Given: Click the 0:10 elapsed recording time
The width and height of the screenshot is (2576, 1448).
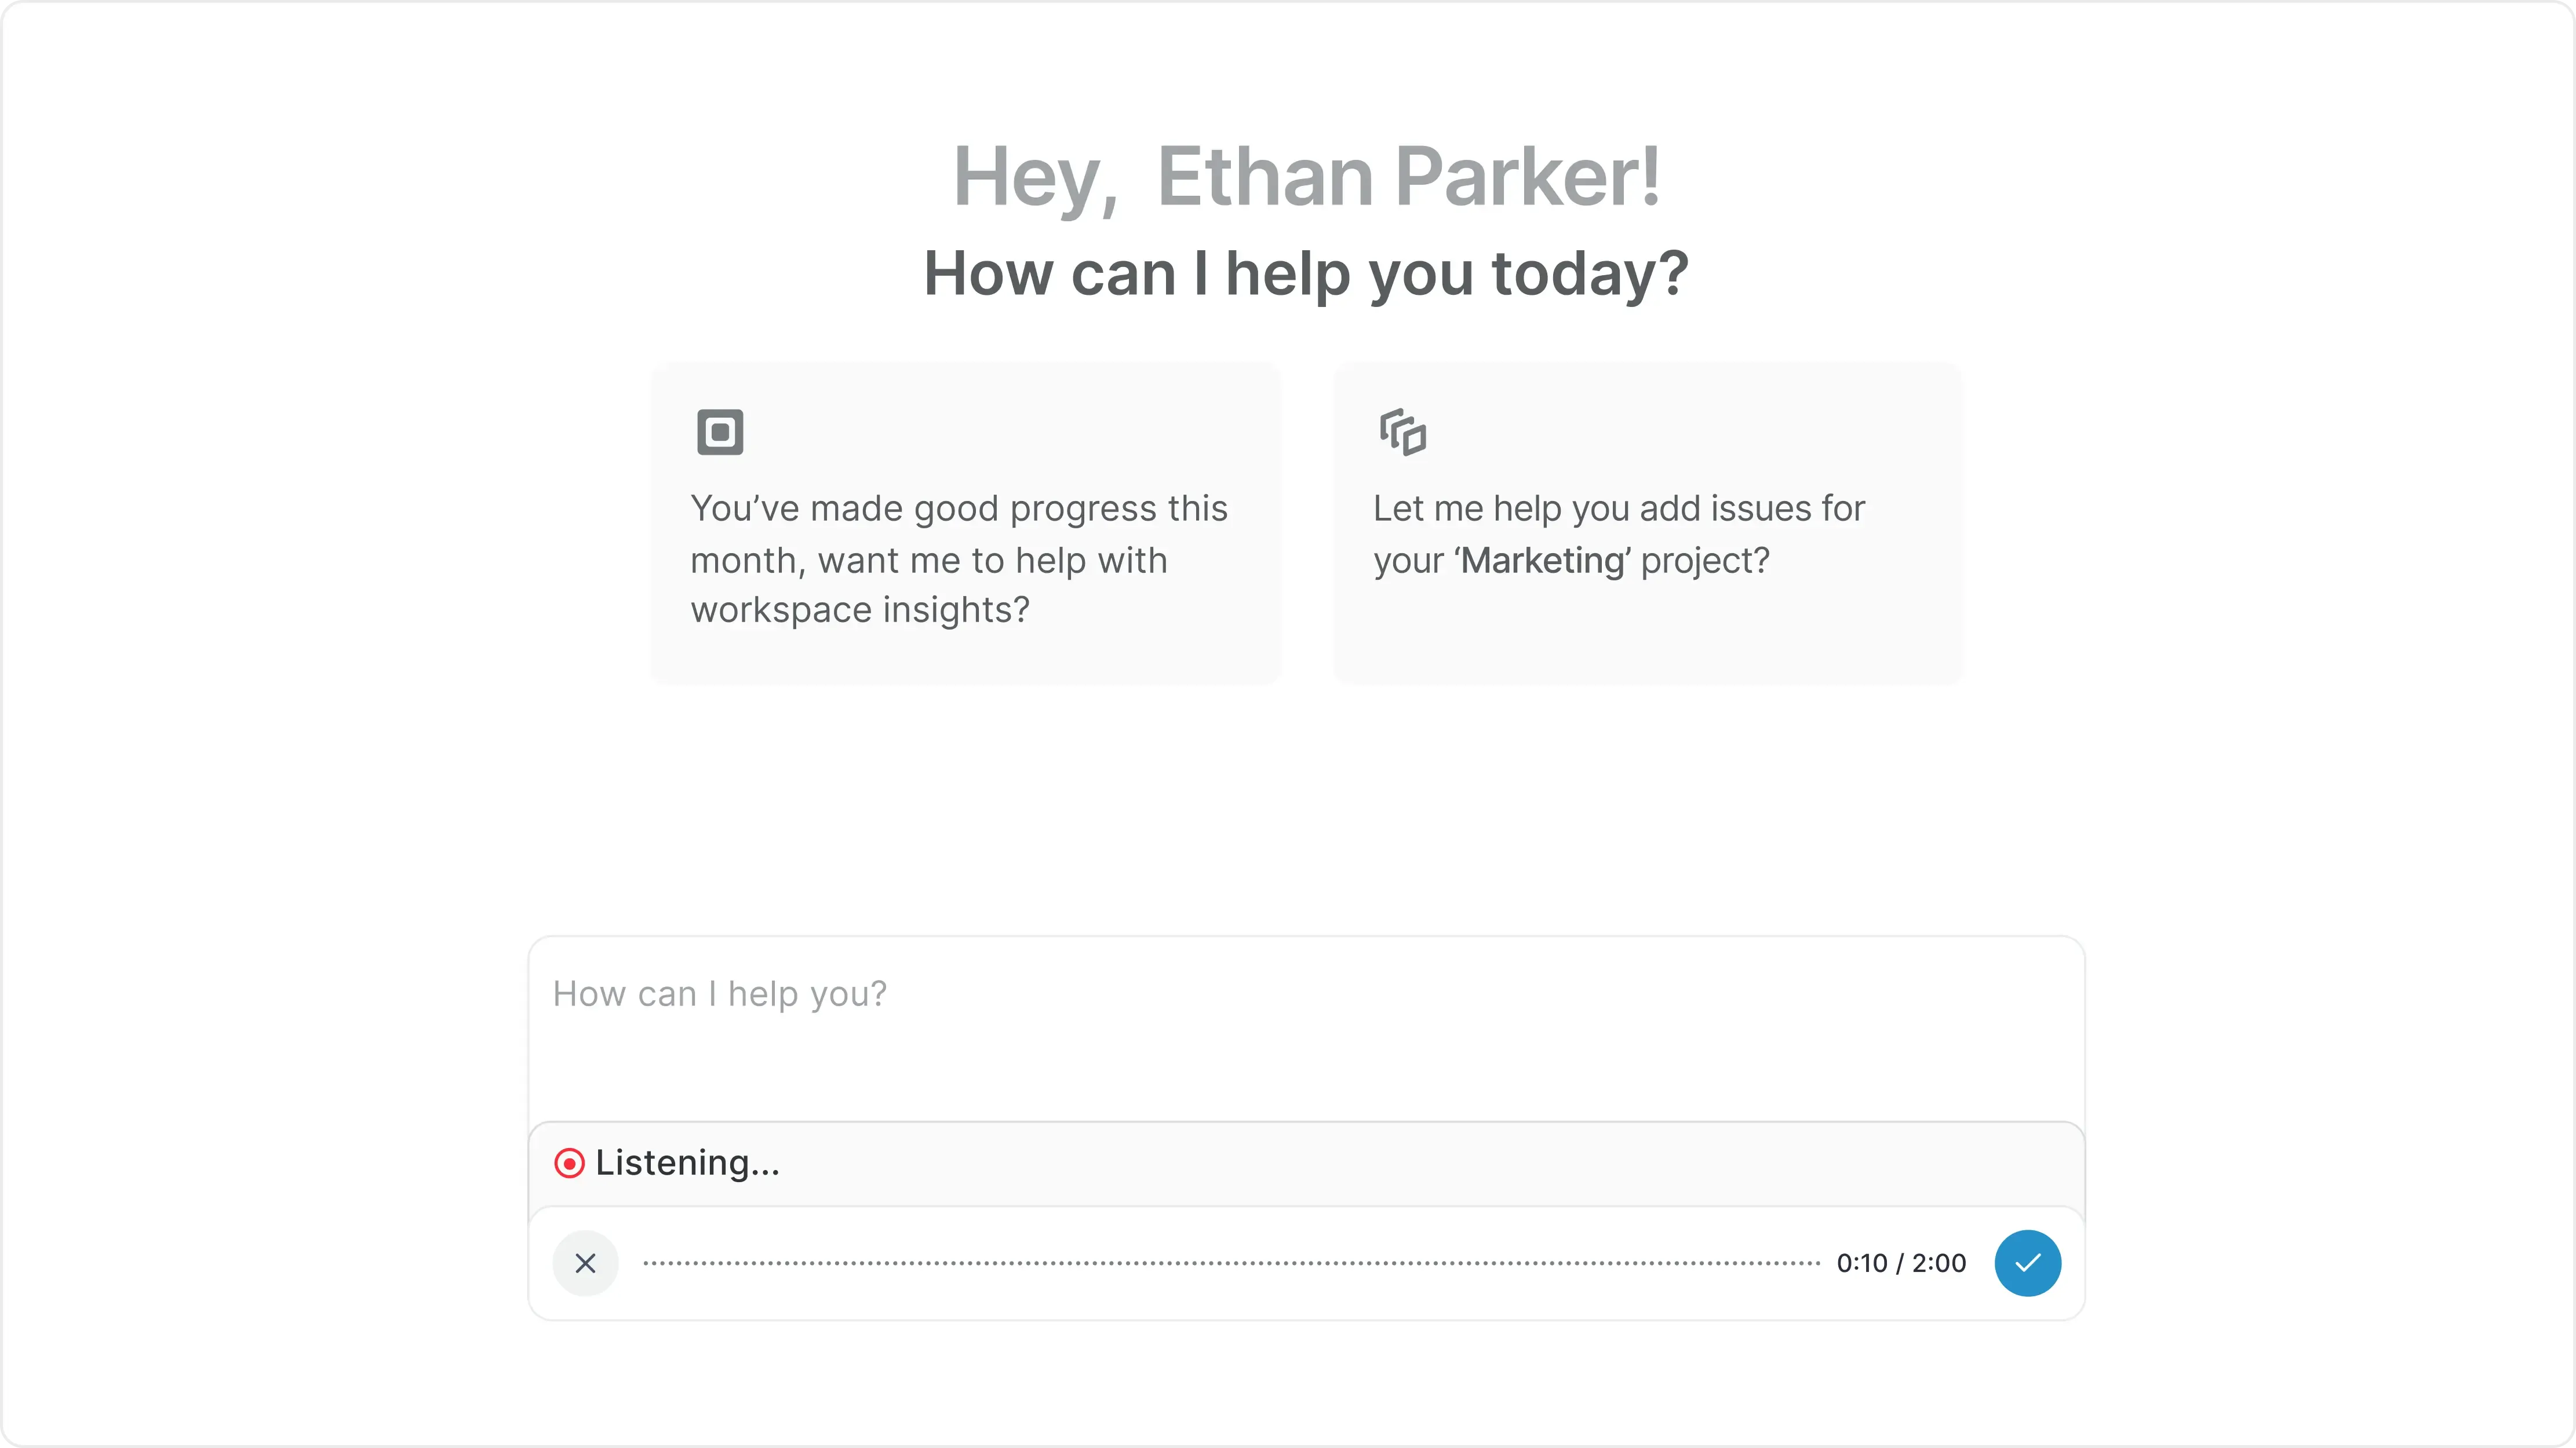Looking at the screenshot, I should point(1862,1263).
